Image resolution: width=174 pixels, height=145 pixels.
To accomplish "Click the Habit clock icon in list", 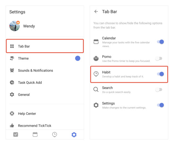I will pos(96,74).
